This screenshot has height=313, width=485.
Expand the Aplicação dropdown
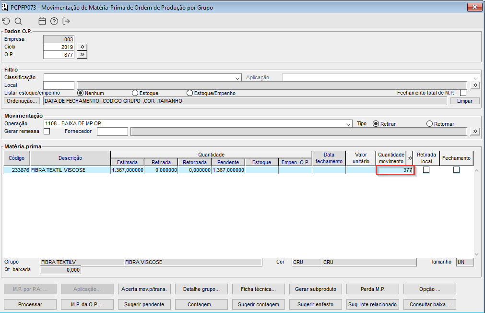pyautogui.click(x=476, y=78)
